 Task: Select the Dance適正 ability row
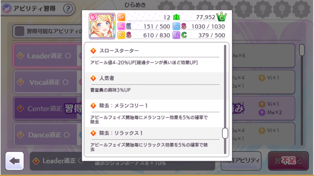coord(48,134)
